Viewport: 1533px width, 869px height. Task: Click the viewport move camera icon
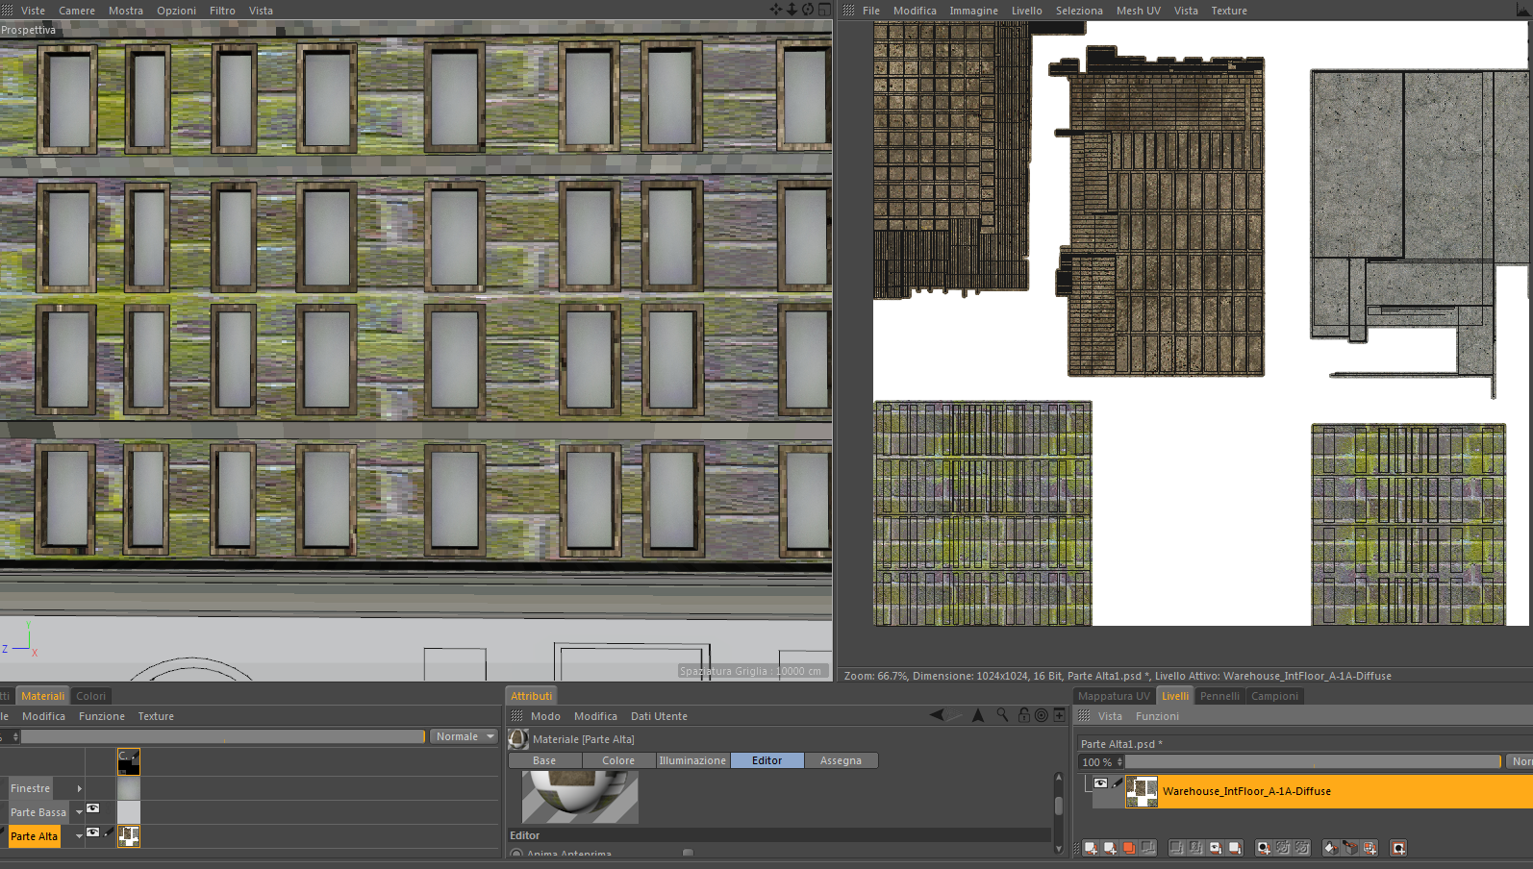tap(776, 10)
